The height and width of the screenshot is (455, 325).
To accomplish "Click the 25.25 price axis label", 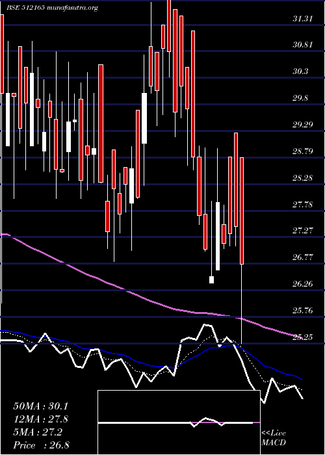I will 302,337.
